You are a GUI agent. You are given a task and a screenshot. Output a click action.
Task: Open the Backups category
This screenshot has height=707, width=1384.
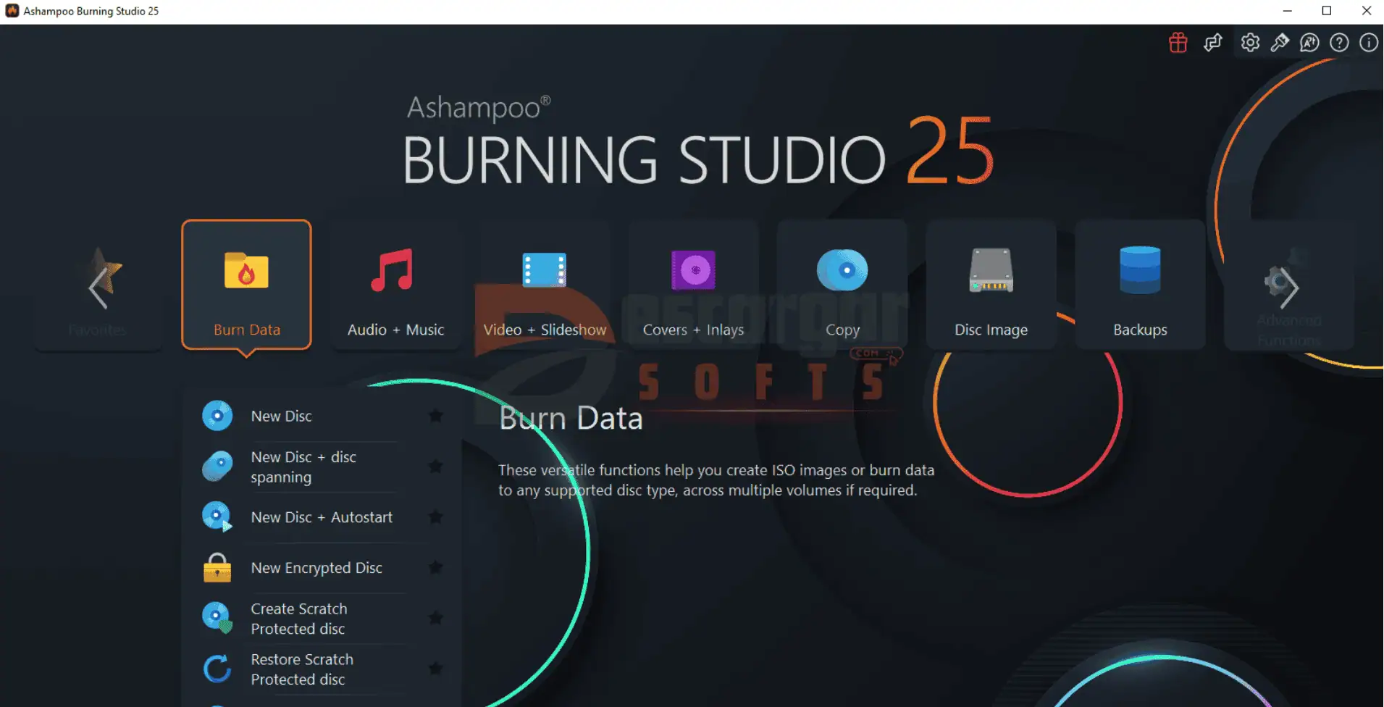click(1140, 285)
